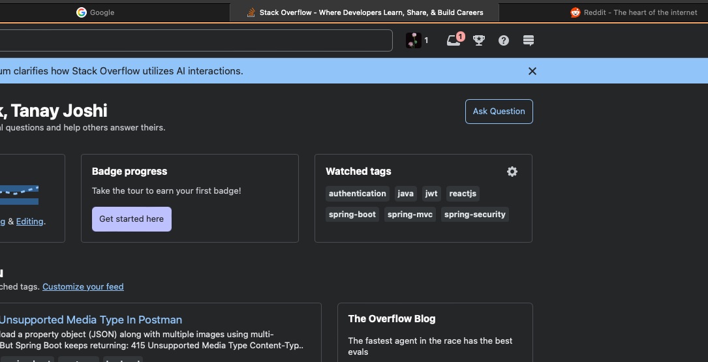Click the reputation count beside avatar
Image resolution: width=708 pixels, height=362 pixels.
click(426, 40)
